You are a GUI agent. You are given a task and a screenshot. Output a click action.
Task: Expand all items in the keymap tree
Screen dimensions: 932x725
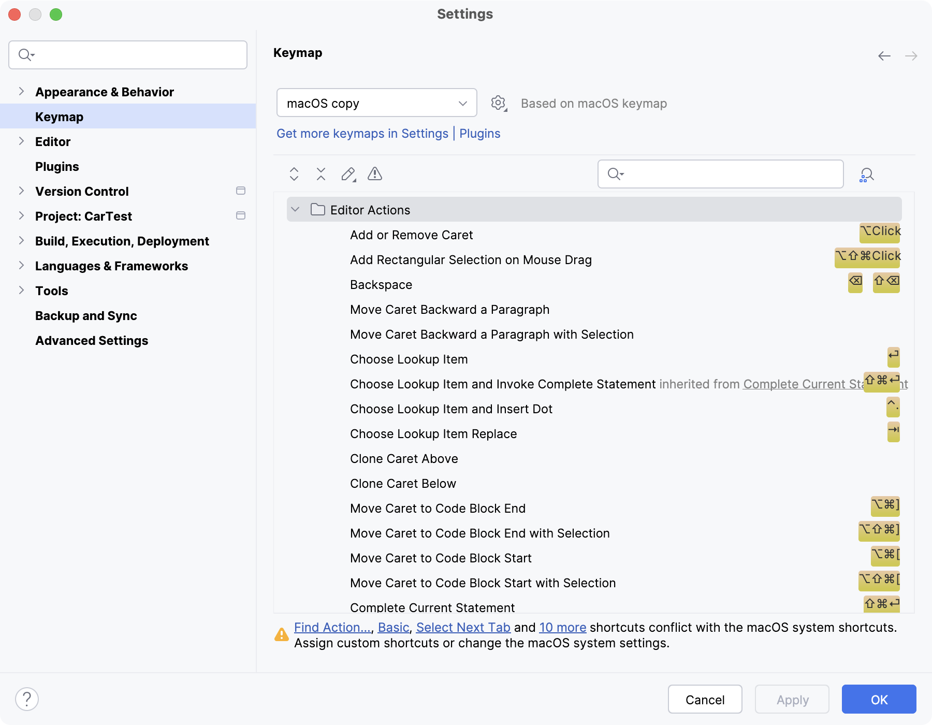pos(294,174)
